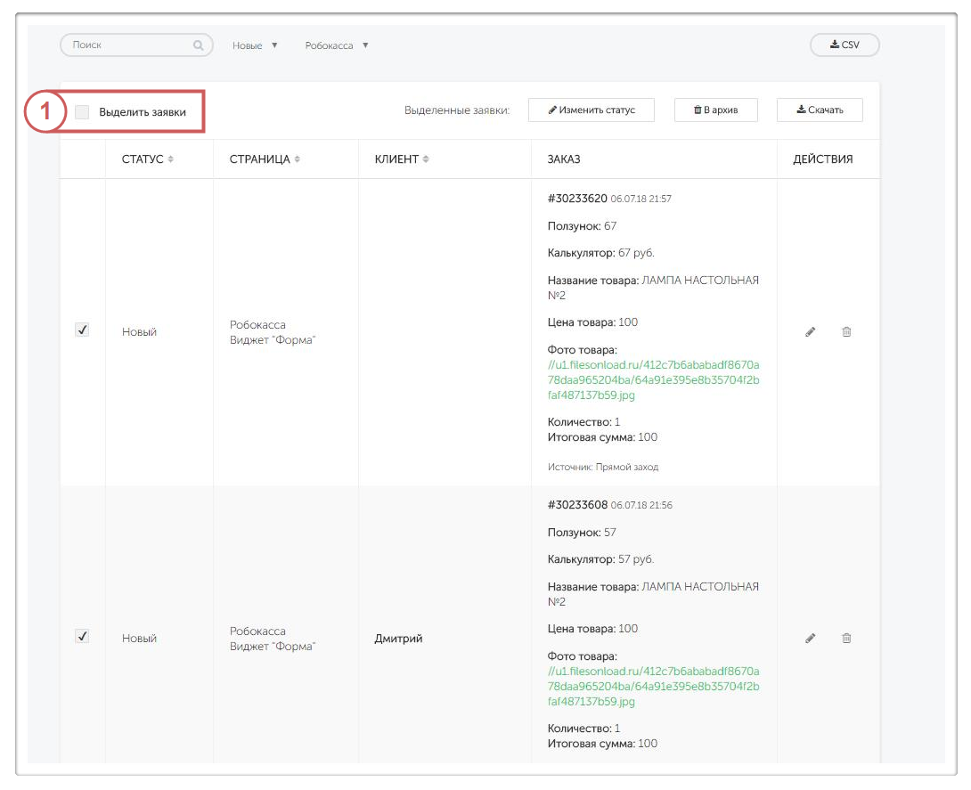This screenshot has height=790, width=971.
Task: Open photo link in order #30233608
Action: pos(653,687)
